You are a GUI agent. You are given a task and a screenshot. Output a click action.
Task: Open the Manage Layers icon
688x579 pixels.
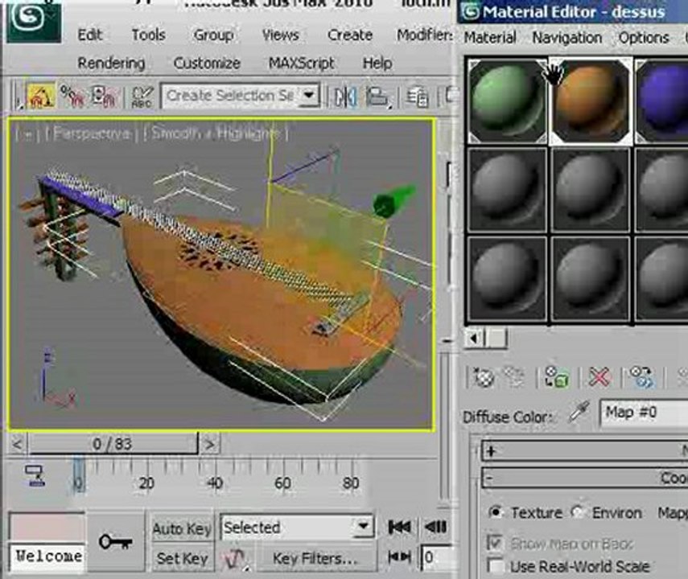click(x=417, y=96)
